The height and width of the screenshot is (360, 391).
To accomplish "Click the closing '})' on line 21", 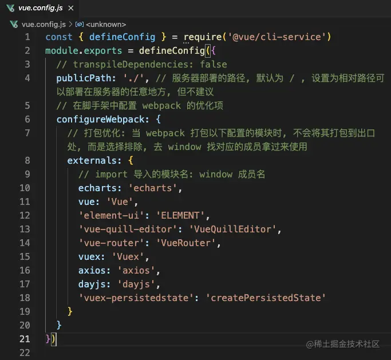I will click(51, 339).
